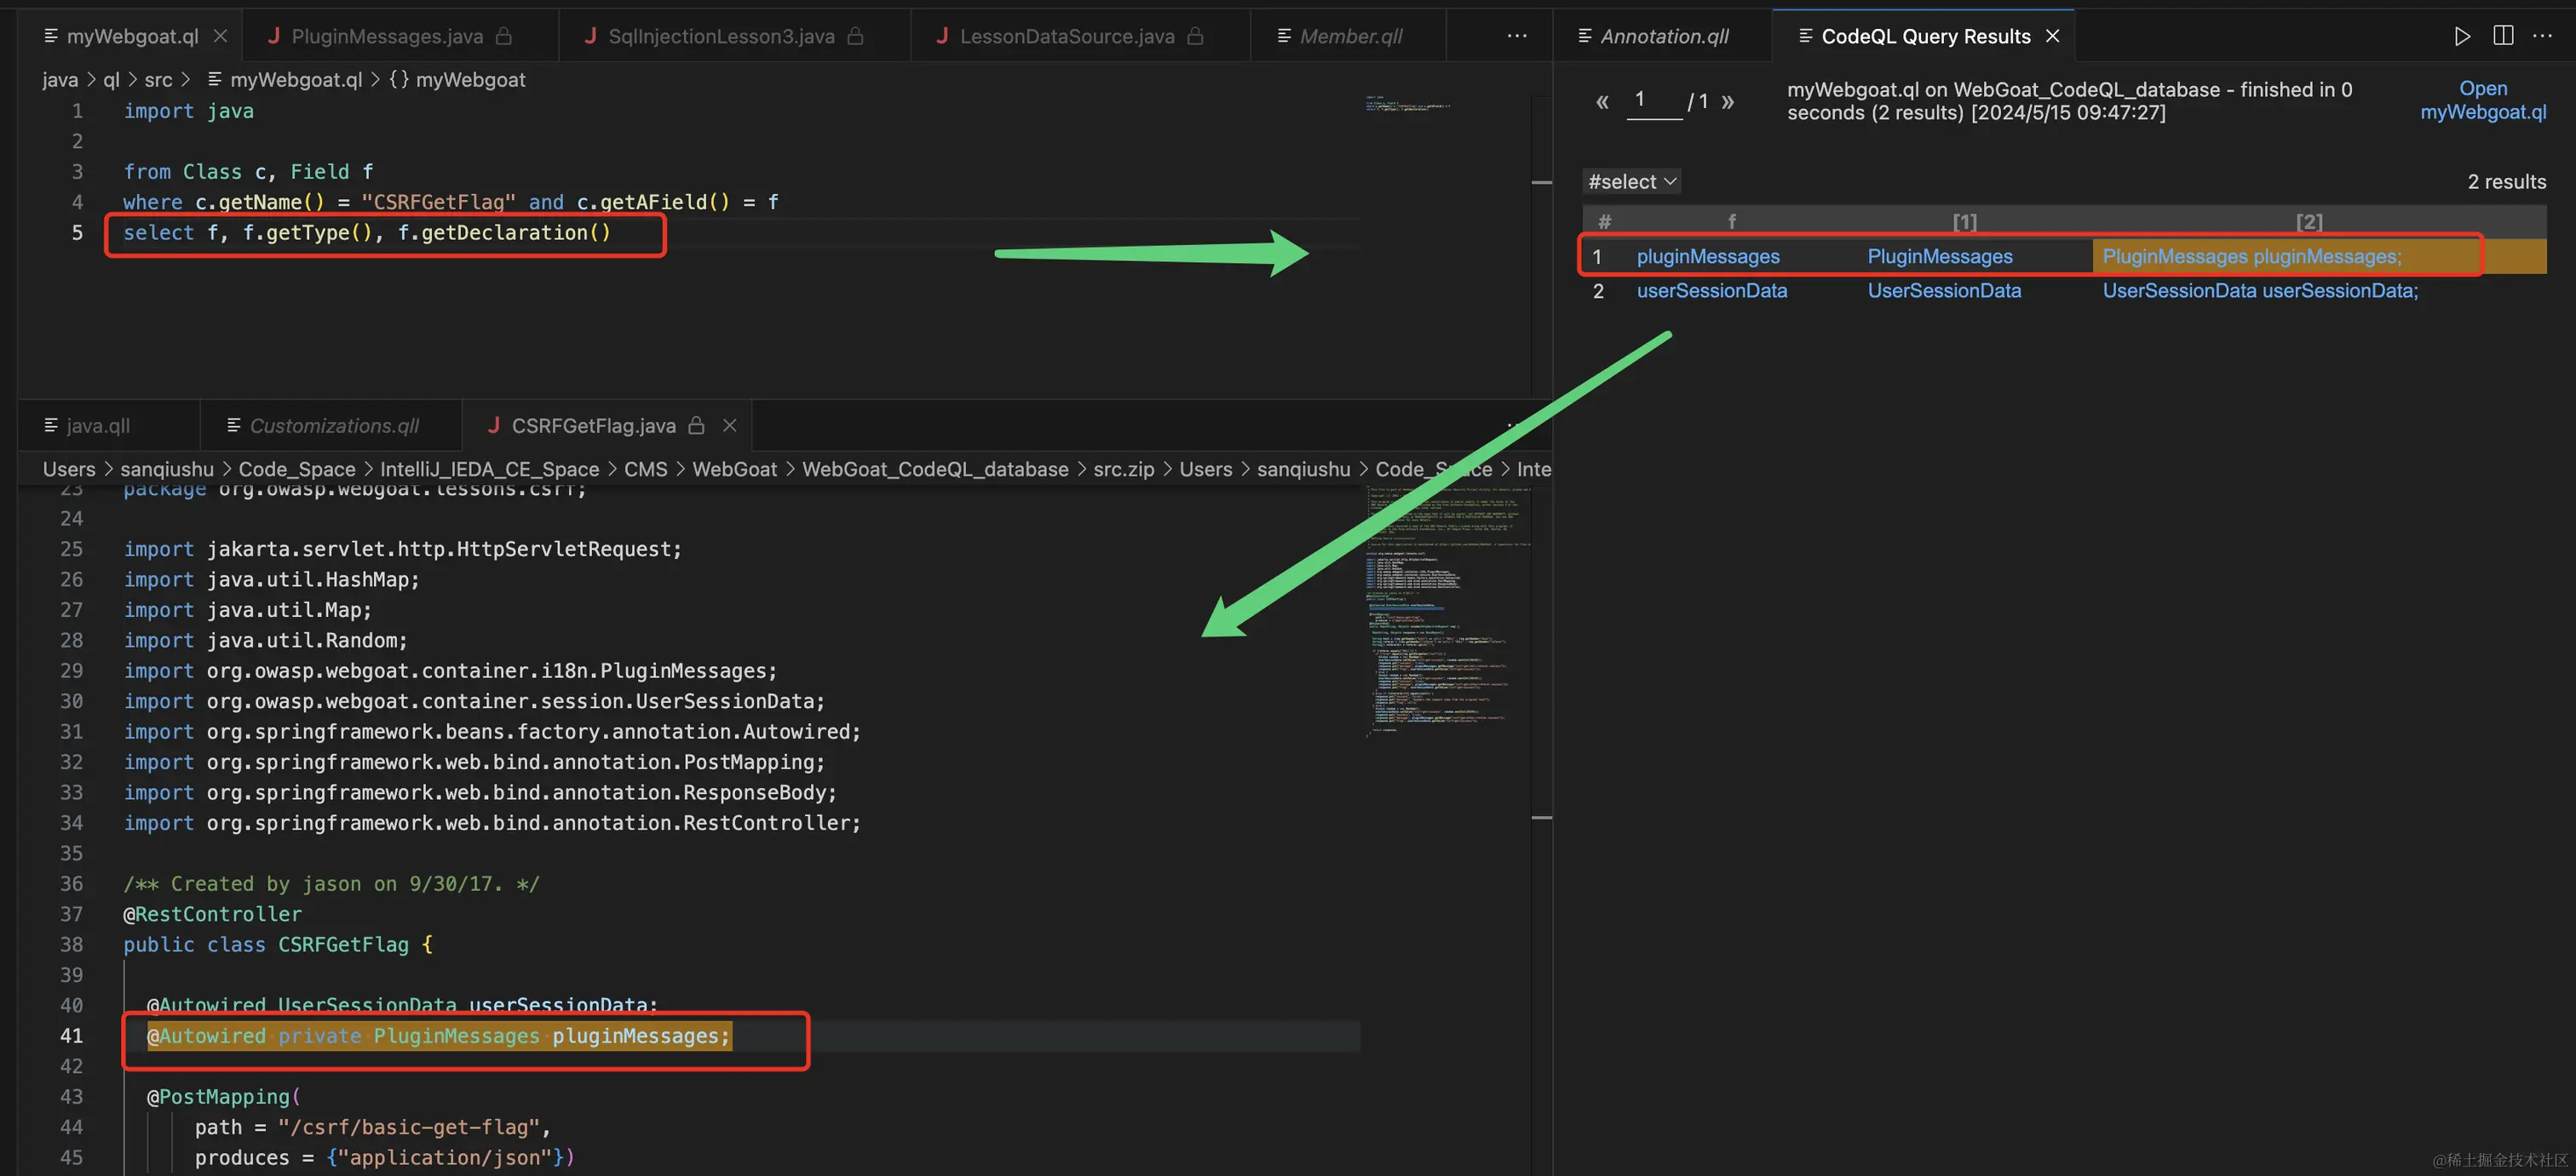This screenshot has width=2576, height=1176.
Task: Click the @RestController annotation line
Action: coord(212,914)
